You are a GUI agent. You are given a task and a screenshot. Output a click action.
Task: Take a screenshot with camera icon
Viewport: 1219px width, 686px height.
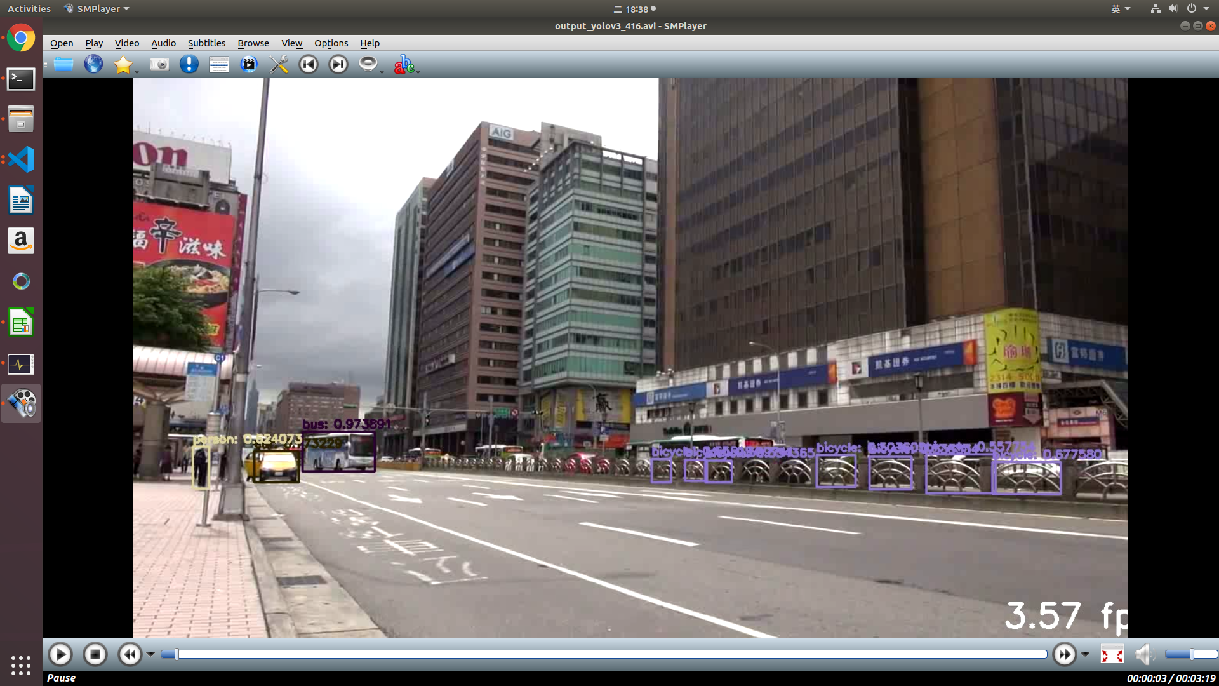[159, 64]
